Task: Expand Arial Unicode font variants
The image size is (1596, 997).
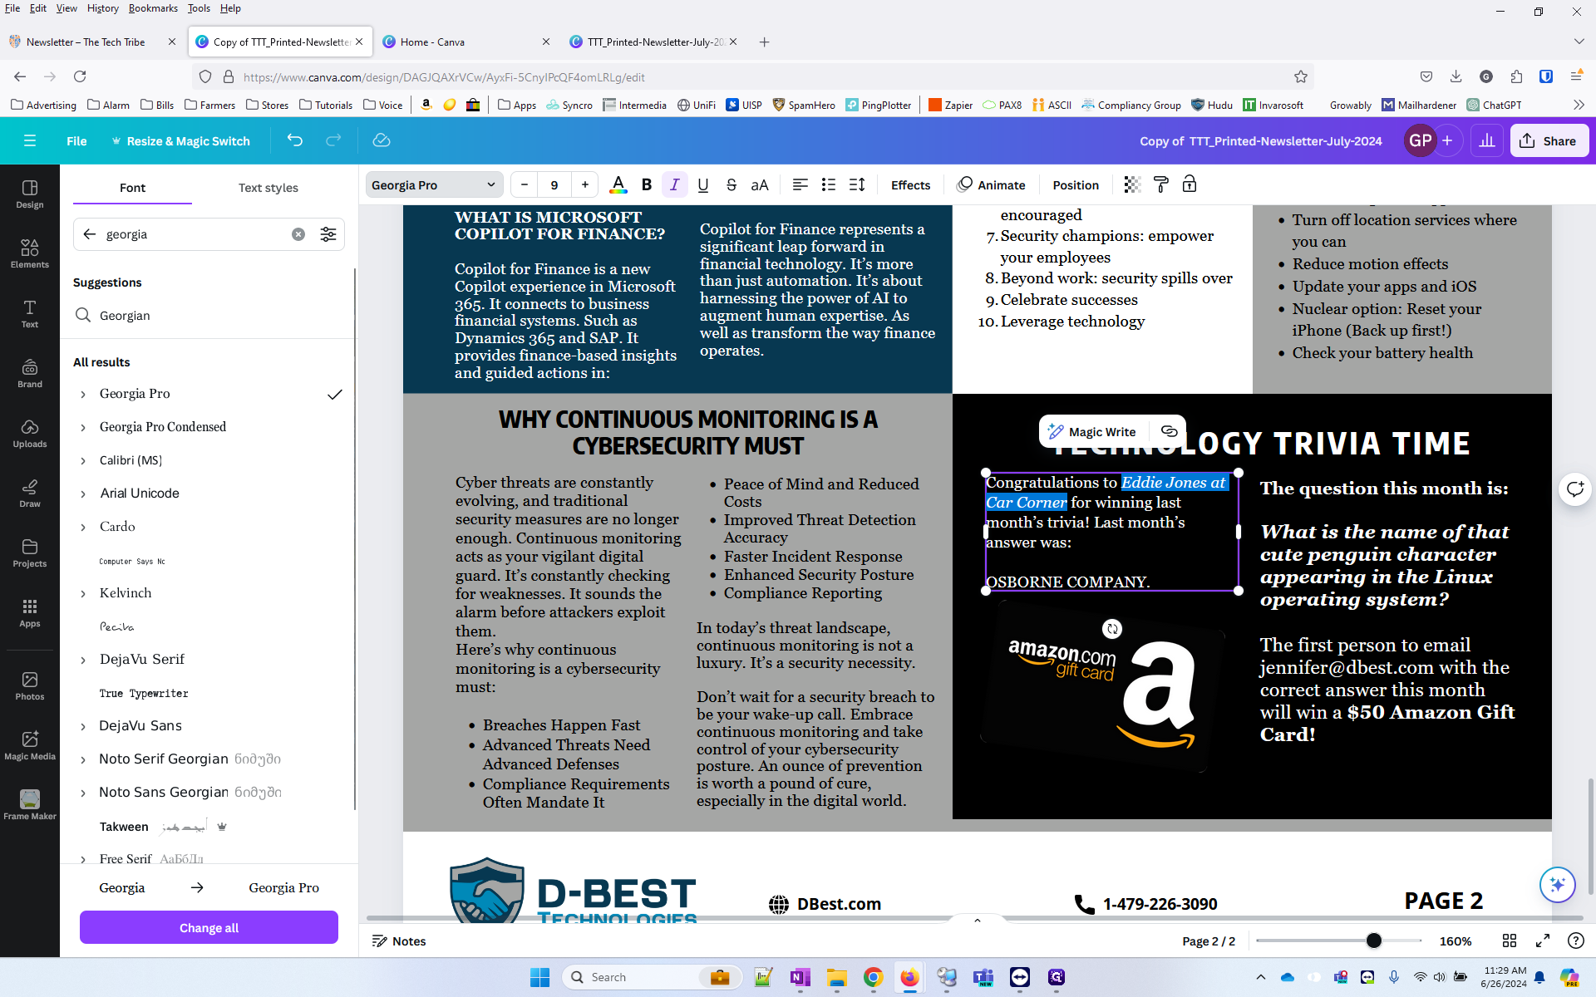Action: tap(83, 494)
